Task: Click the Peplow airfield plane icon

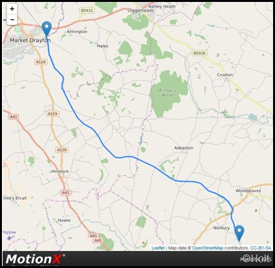Action: click(x=9, y=238)
